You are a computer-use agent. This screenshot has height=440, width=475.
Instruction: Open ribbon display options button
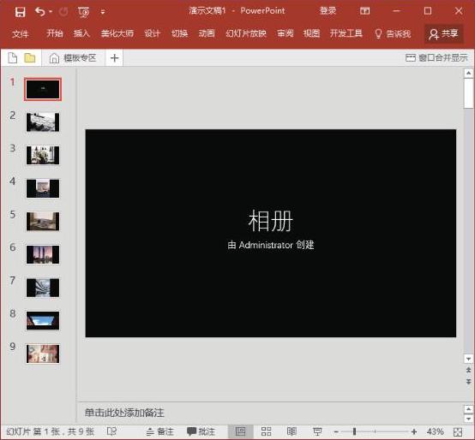(364, 11)
